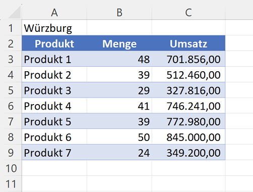The width and height of the screenshot is (253, 192).
Task: Click Menge value 39 for Produkt 2
Action: (119, 74)
